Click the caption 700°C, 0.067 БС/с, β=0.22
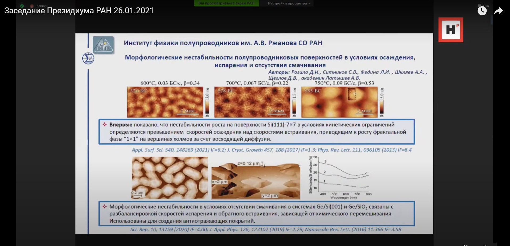The image size is (510, 246). click(257, 83)
